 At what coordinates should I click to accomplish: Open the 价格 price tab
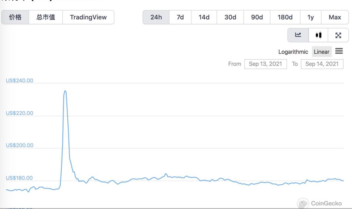[15, 17]
